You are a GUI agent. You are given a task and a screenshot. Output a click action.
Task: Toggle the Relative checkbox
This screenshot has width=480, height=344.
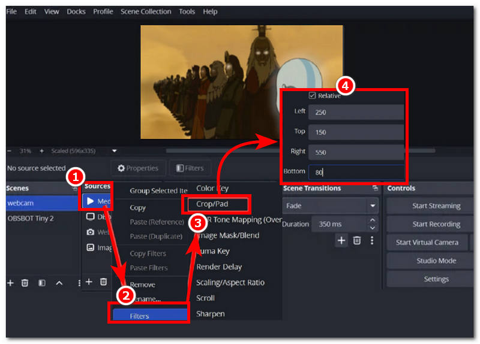[312, 95]
